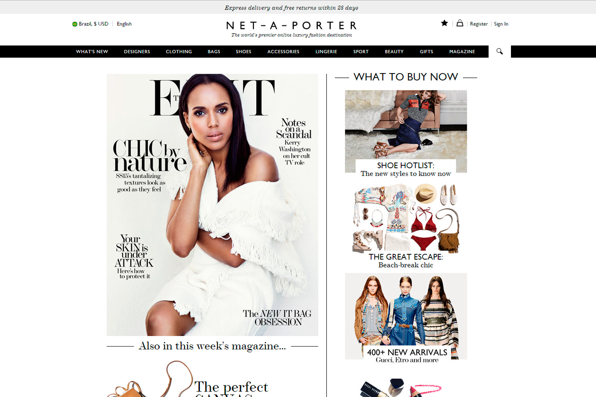Open the Magazine section
This screenshot has width=596, height=397.
coord(462,52)
